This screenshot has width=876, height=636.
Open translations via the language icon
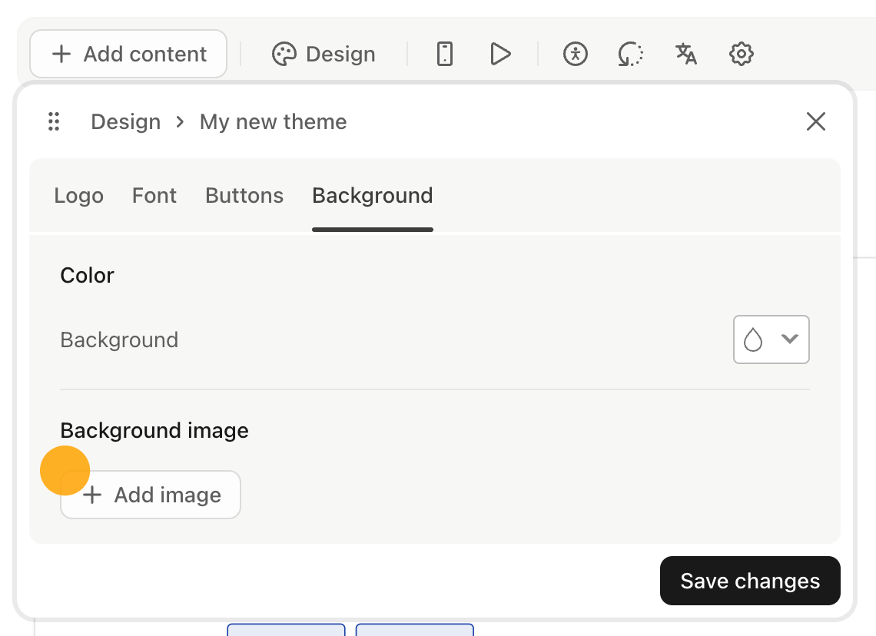pyautogui.click(x=685, y=54)
